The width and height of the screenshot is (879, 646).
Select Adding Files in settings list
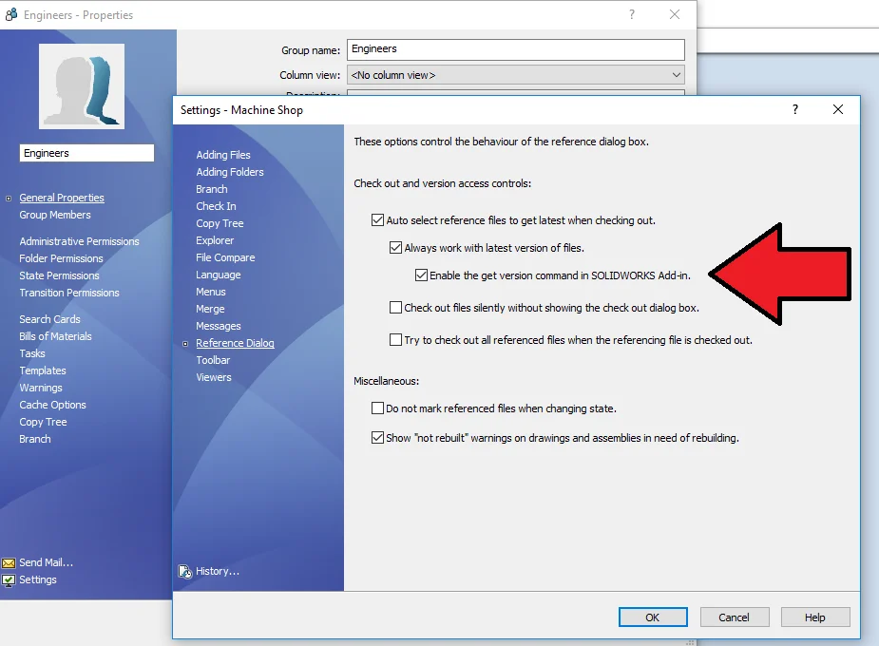coord(223,155)
